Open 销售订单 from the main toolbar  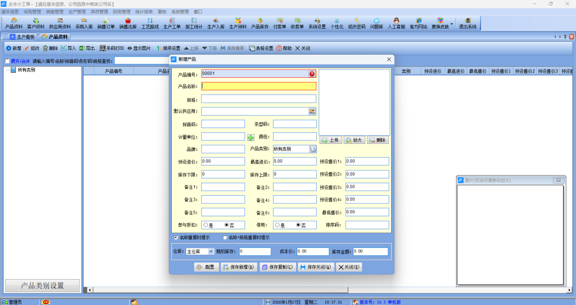106,23
